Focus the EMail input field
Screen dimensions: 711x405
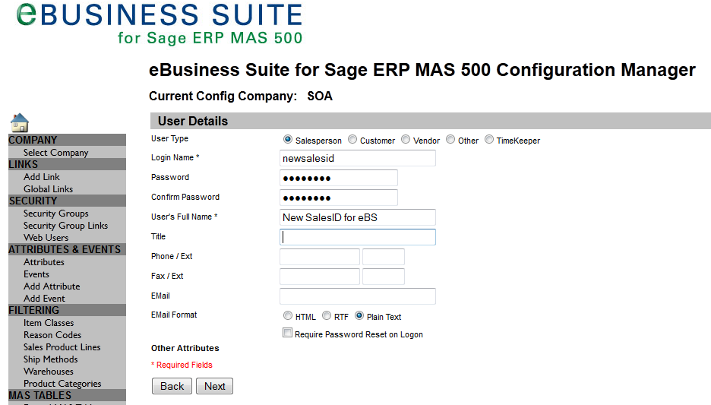(x=357, y=296)
